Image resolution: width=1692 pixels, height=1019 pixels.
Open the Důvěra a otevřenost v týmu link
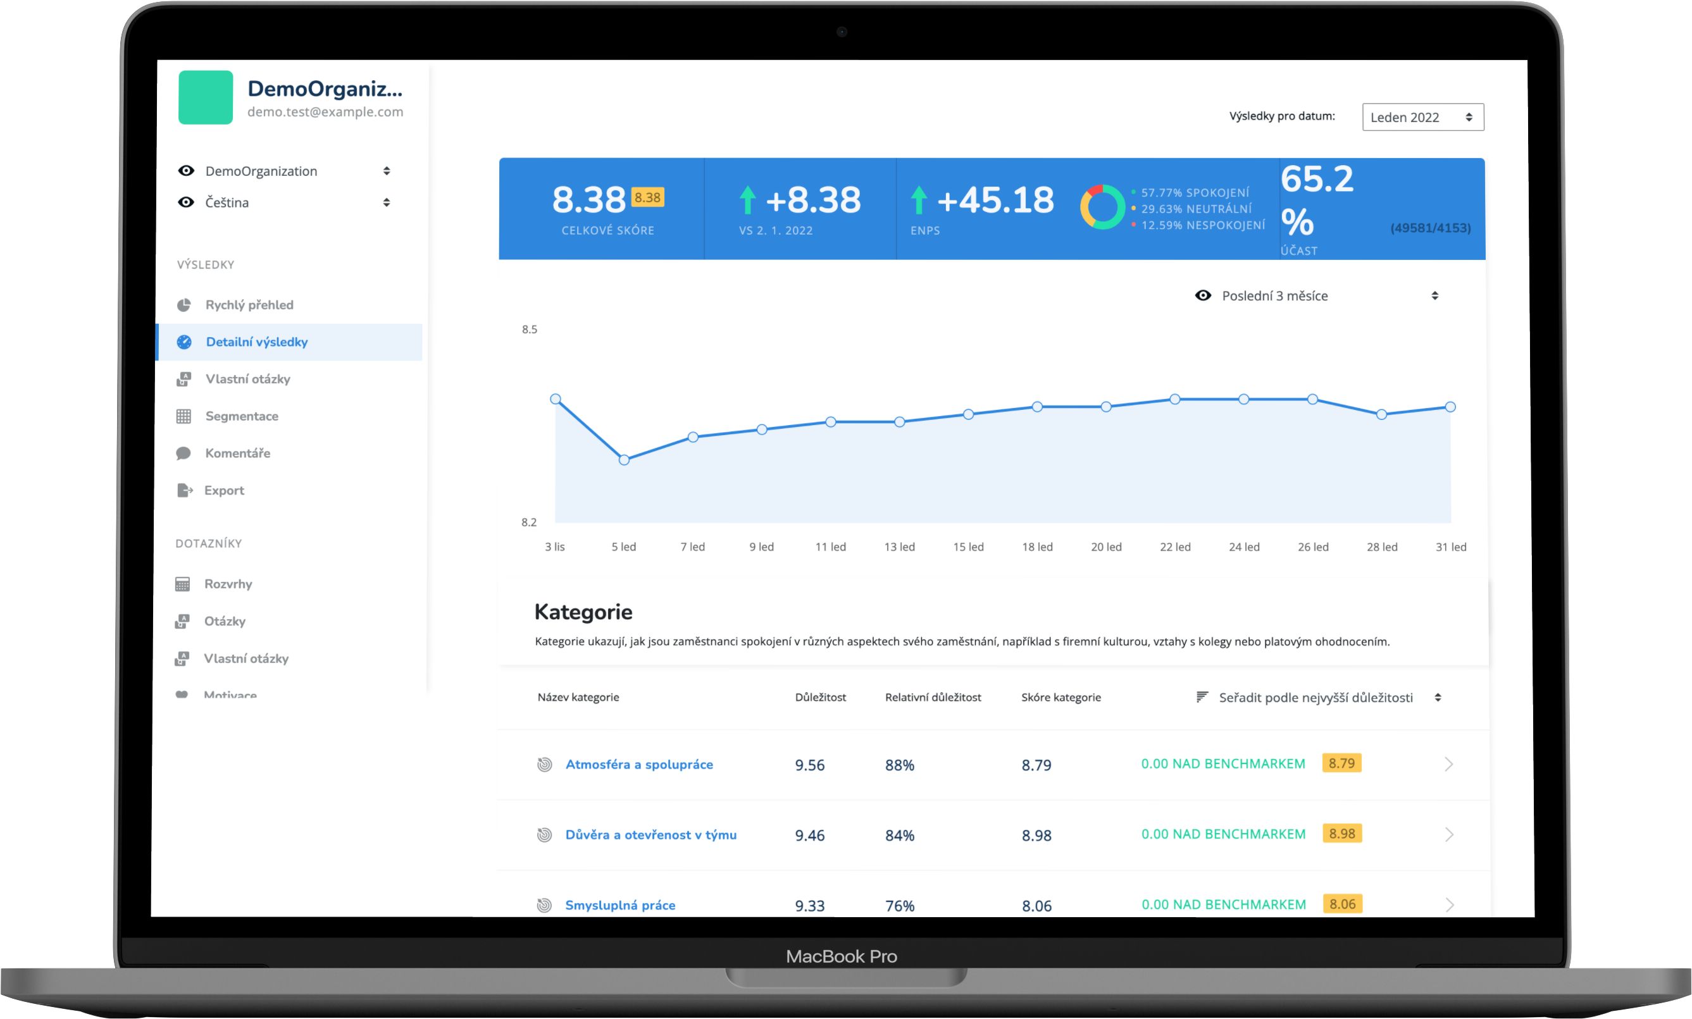click(651, 835)
